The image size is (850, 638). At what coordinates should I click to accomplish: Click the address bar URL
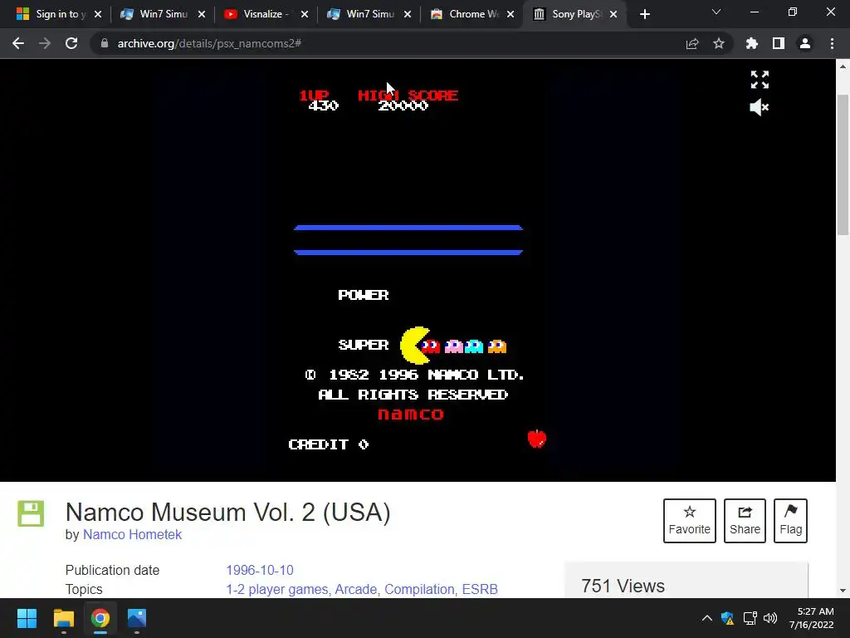click(209, 43)
